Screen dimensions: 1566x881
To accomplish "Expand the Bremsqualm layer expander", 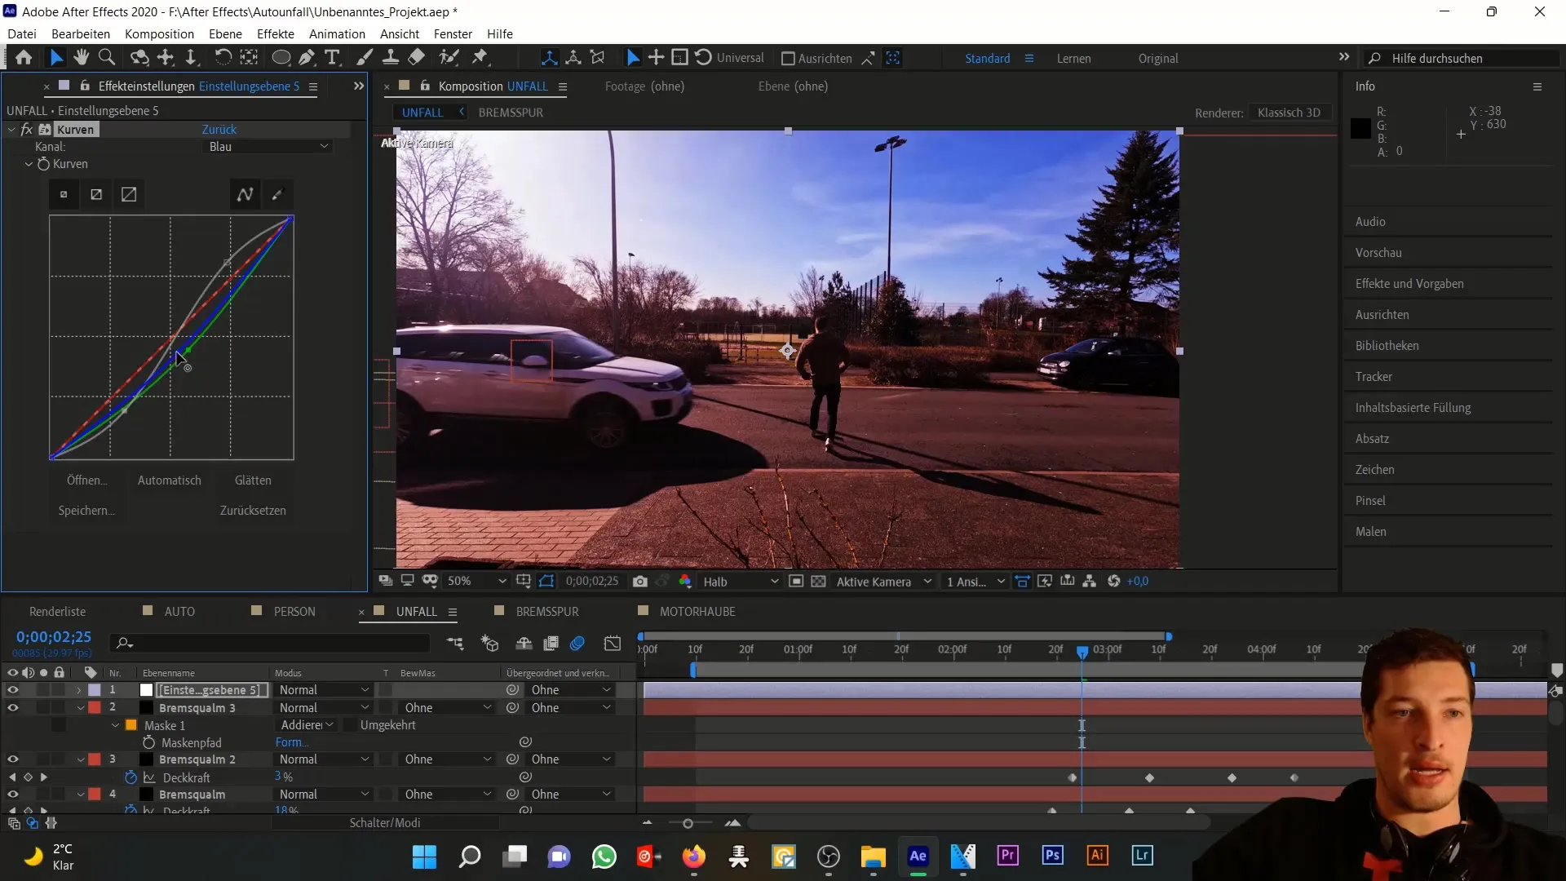I will [80, 794].
